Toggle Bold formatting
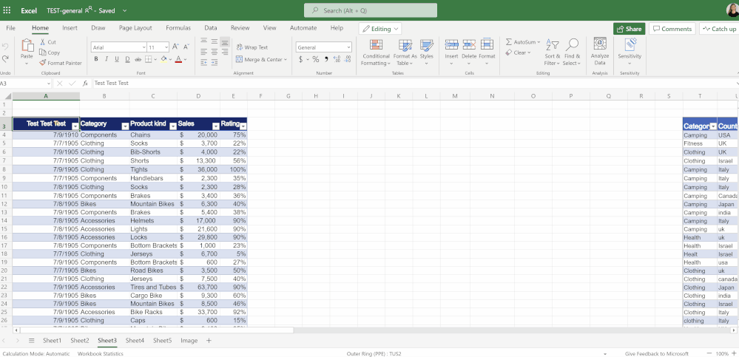 (x=96, y=59)
